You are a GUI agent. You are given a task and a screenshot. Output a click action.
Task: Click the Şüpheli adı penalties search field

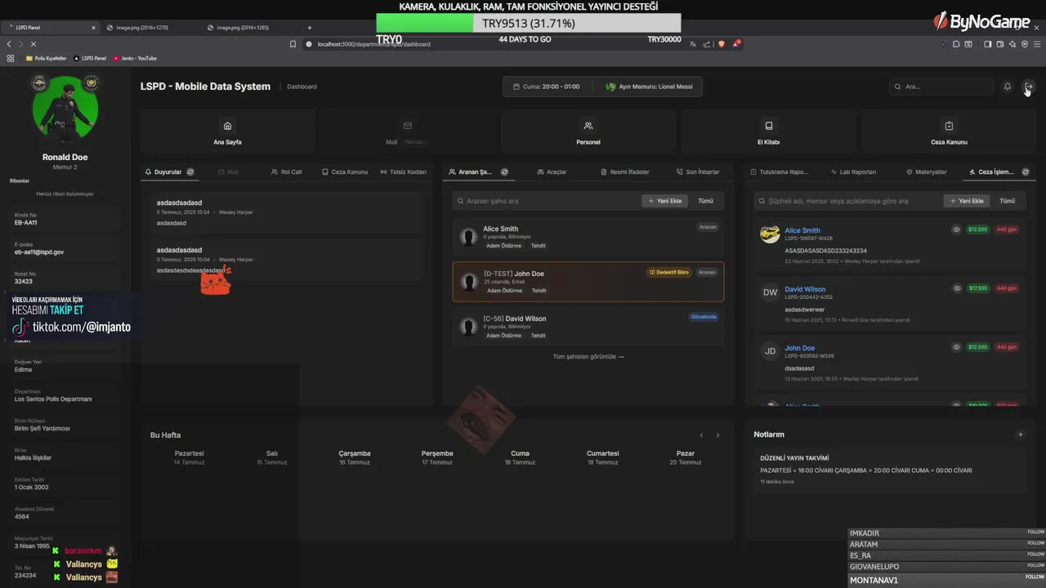[x=847, y=201]
